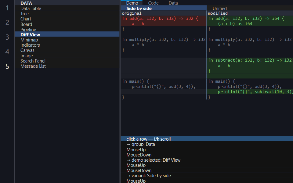Choose the Board demo entry
The image size is (293, 183).
(x=67, y=24)
